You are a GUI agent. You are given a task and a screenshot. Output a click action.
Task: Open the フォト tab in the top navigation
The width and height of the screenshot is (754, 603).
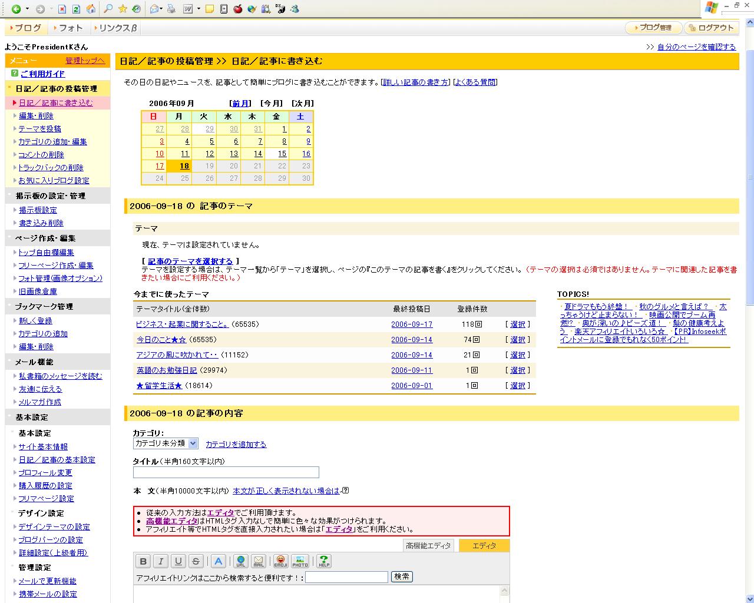70,28
